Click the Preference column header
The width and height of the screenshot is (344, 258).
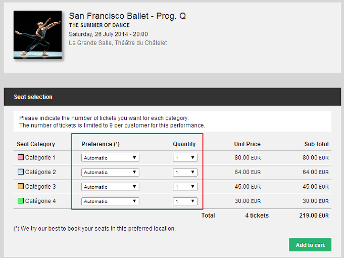tap(100, 144)
